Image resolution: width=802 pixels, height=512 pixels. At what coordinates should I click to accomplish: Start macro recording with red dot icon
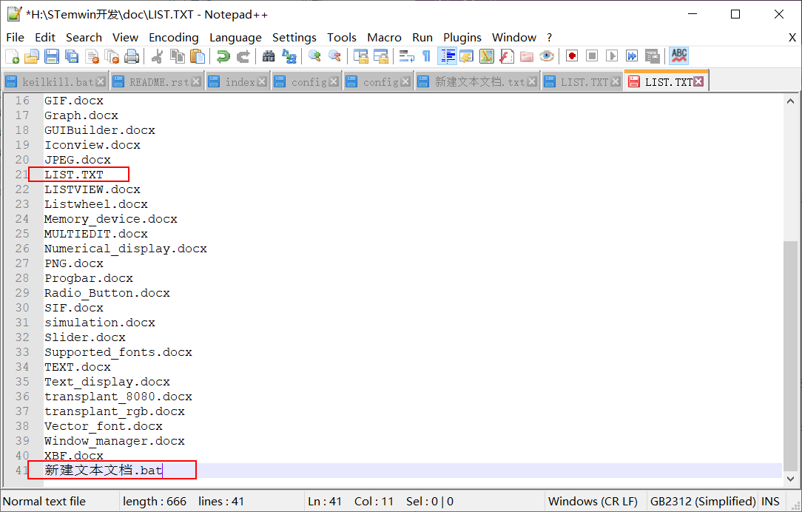point(572,56)
